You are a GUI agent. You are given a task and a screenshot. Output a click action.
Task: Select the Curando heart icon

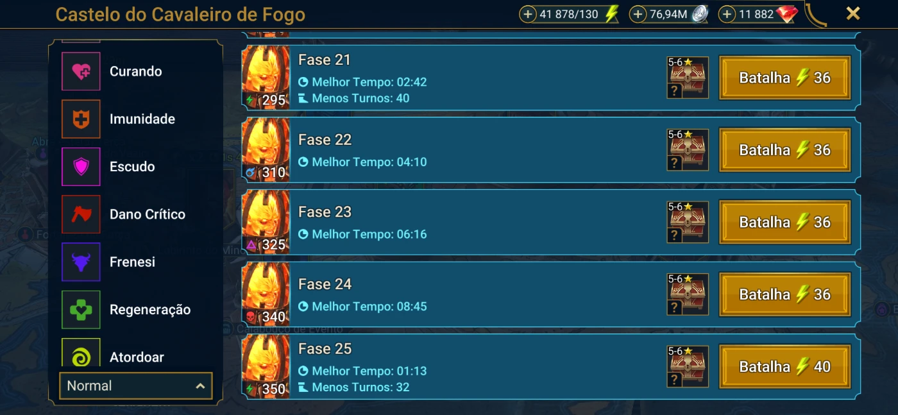[x=81, y=71]
